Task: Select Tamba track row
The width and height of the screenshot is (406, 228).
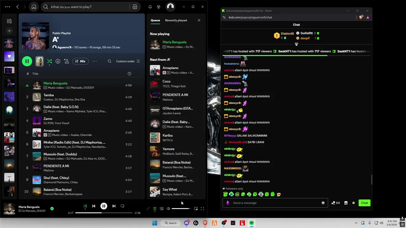Action: pyautogui.click(x=82, y=97)
